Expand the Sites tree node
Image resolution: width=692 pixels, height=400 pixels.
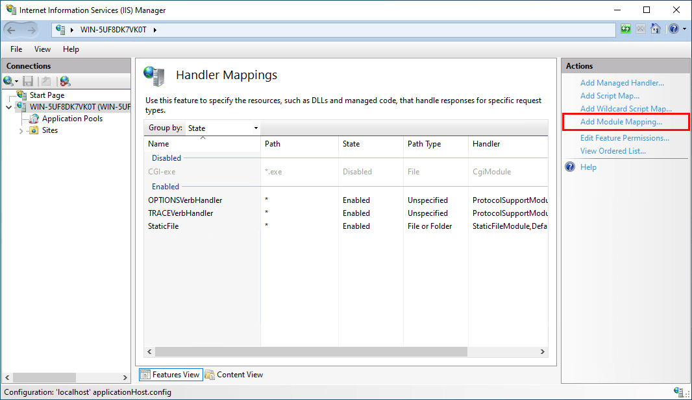[x=21, y=131]
